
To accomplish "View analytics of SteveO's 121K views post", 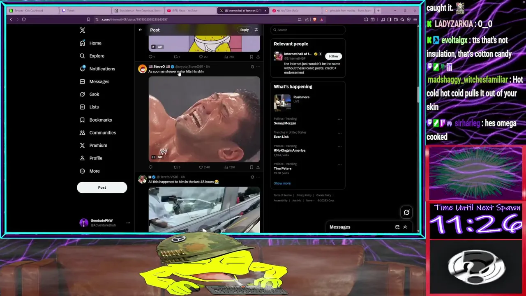I will [x=230, y=167].
